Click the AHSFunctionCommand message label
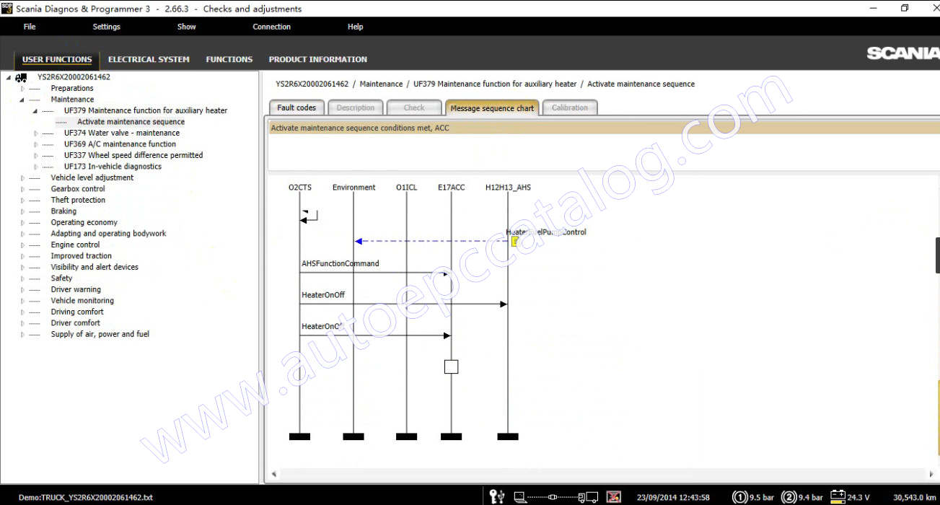Image resolution: width=940 pixels, height=505 pixels. click(340, 264)
